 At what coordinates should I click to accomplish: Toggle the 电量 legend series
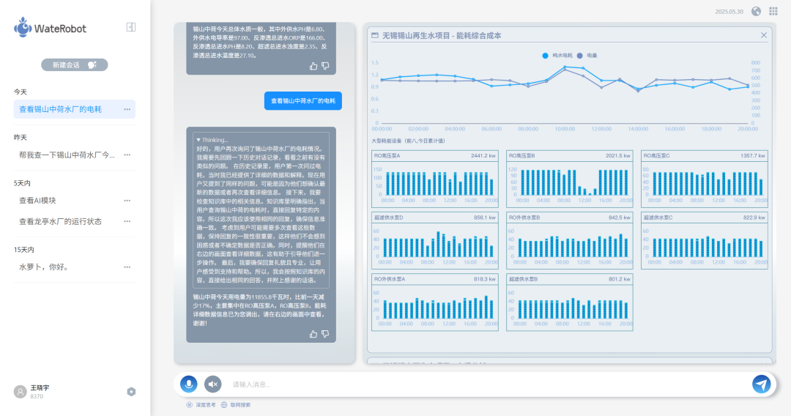pos(587,56)
